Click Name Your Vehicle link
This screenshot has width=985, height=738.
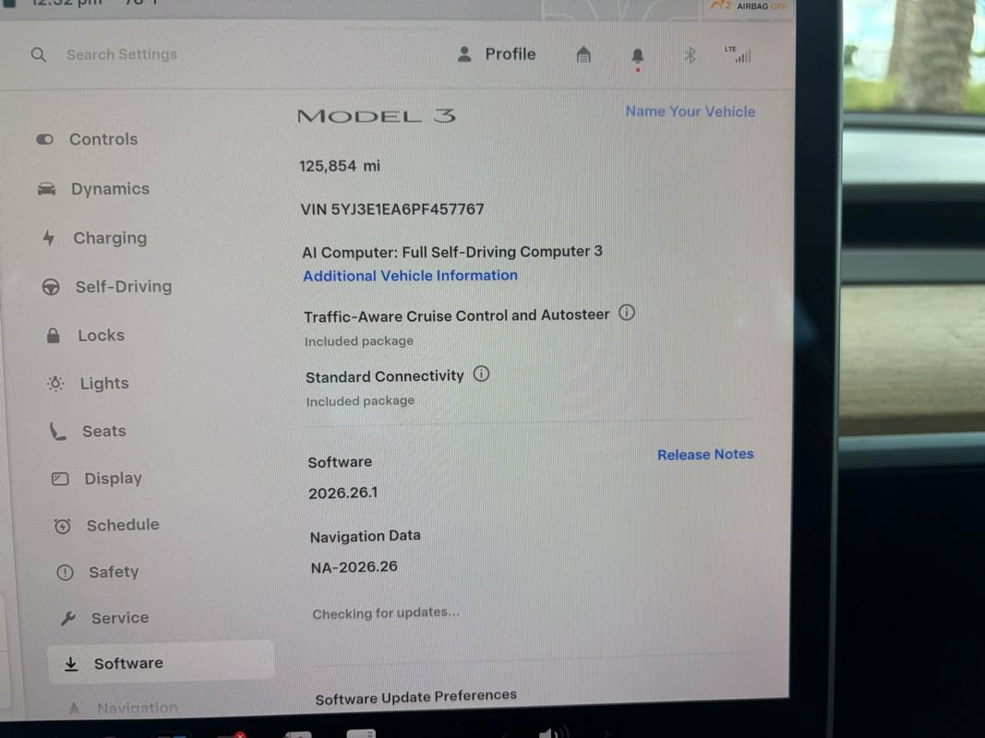(690, 112)
